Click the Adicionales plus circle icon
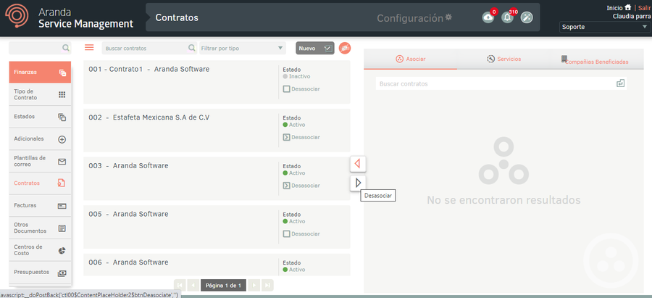Screen dimensions: 652x298 tap(62, 140)
